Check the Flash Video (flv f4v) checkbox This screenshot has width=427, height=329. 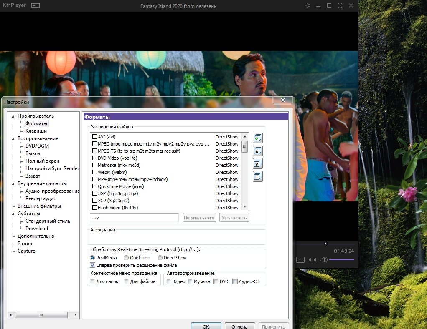(94, 208)
